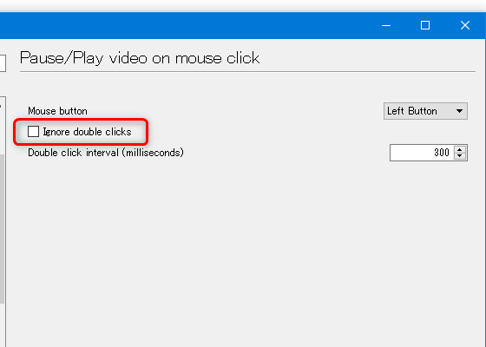This screenshot has height=347, width=486.
Task: Minimize the preferences window
Action: [x=386, y=25]
